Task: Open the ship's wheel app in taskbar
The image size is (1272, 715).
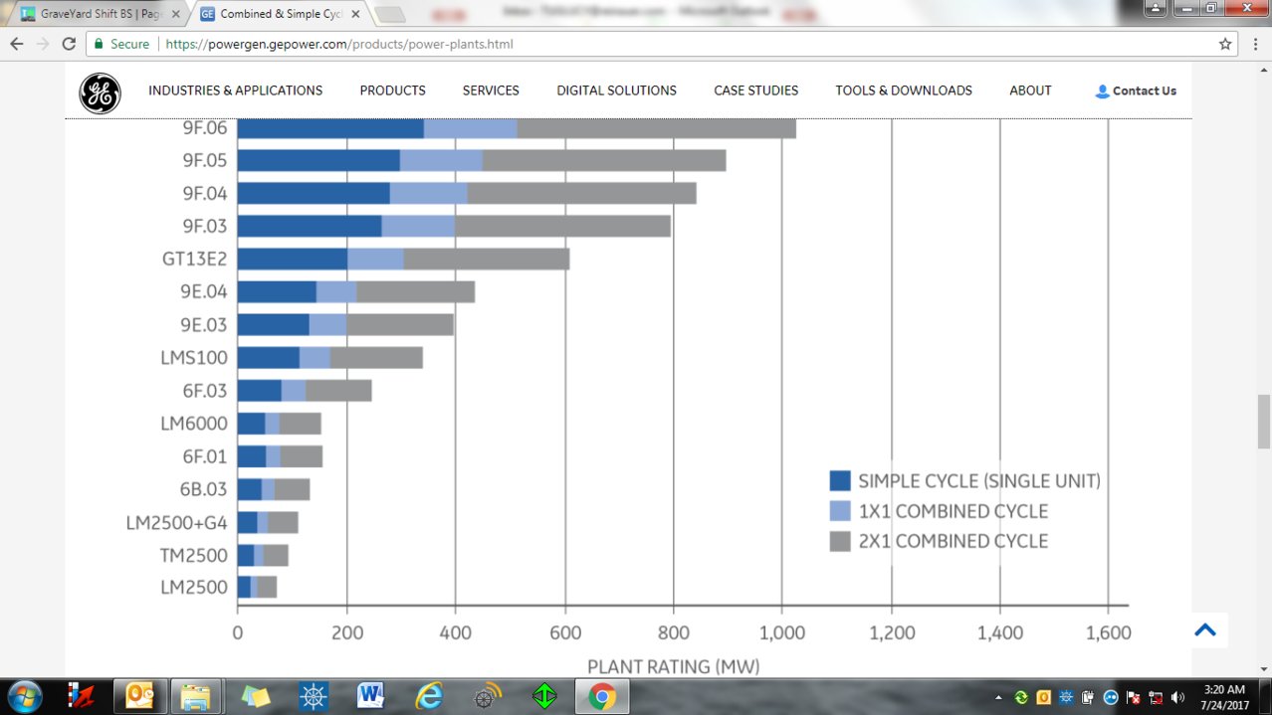Action: 314,696
